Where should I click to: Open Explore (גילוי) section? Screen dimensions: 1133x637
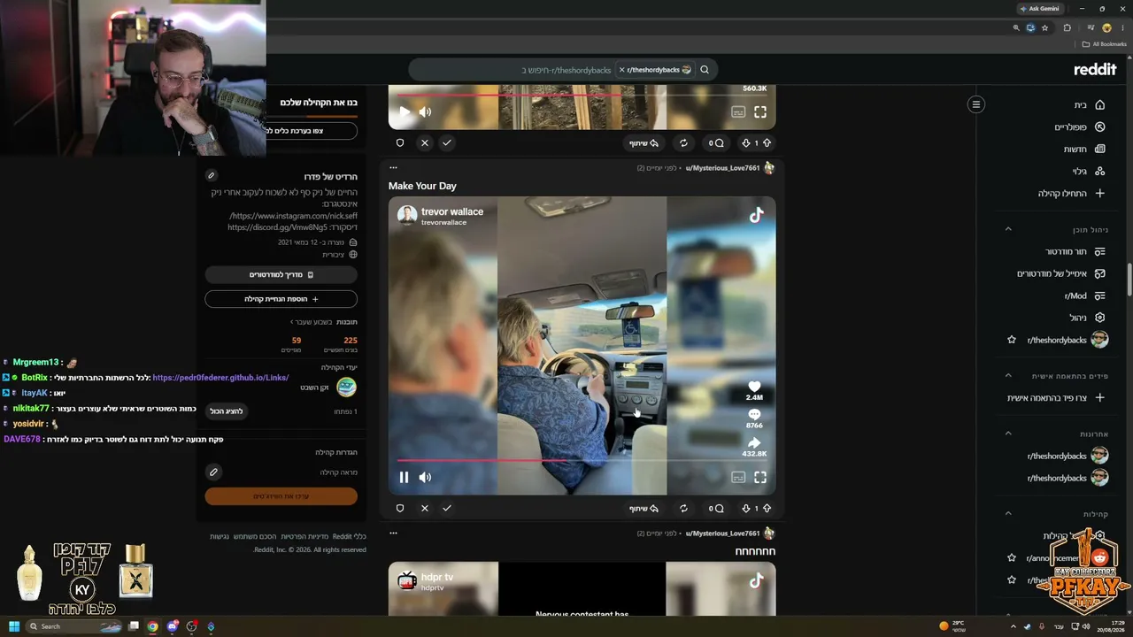pyautogui.click(x=1089, y=171)
